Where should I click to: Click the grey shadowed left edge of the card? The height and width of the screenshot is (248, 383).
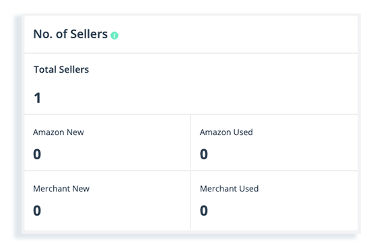click(20, 124)
